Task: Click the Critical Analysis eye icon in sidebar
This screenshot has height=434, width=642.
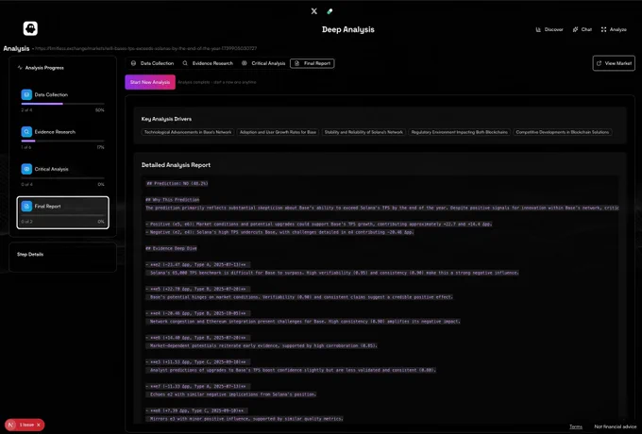Action: (26, 169)
